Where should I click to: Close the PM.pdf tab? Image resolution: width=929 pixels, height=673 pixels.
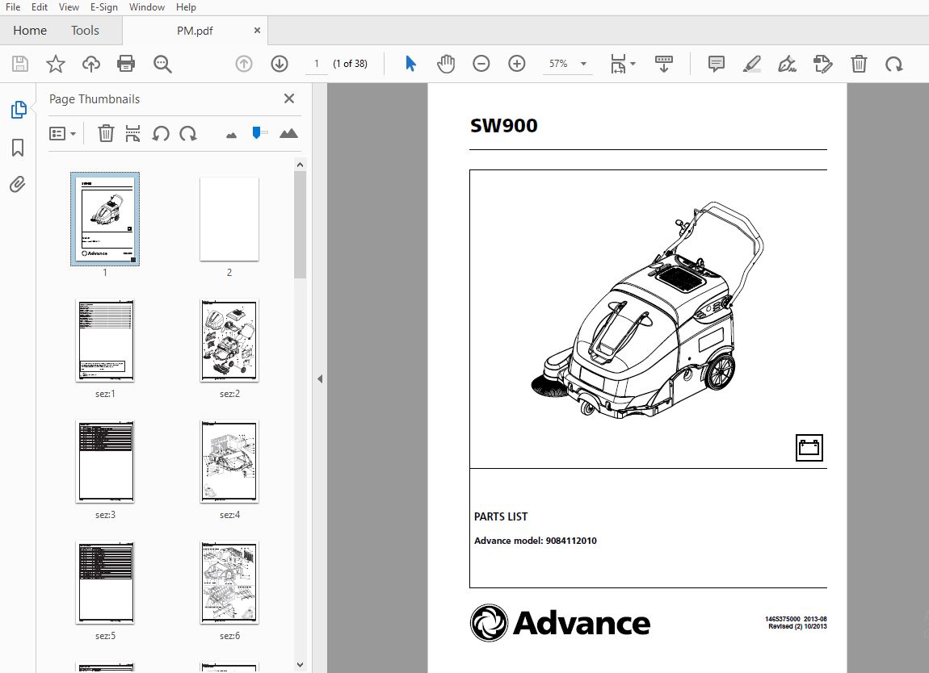(257, 30)
